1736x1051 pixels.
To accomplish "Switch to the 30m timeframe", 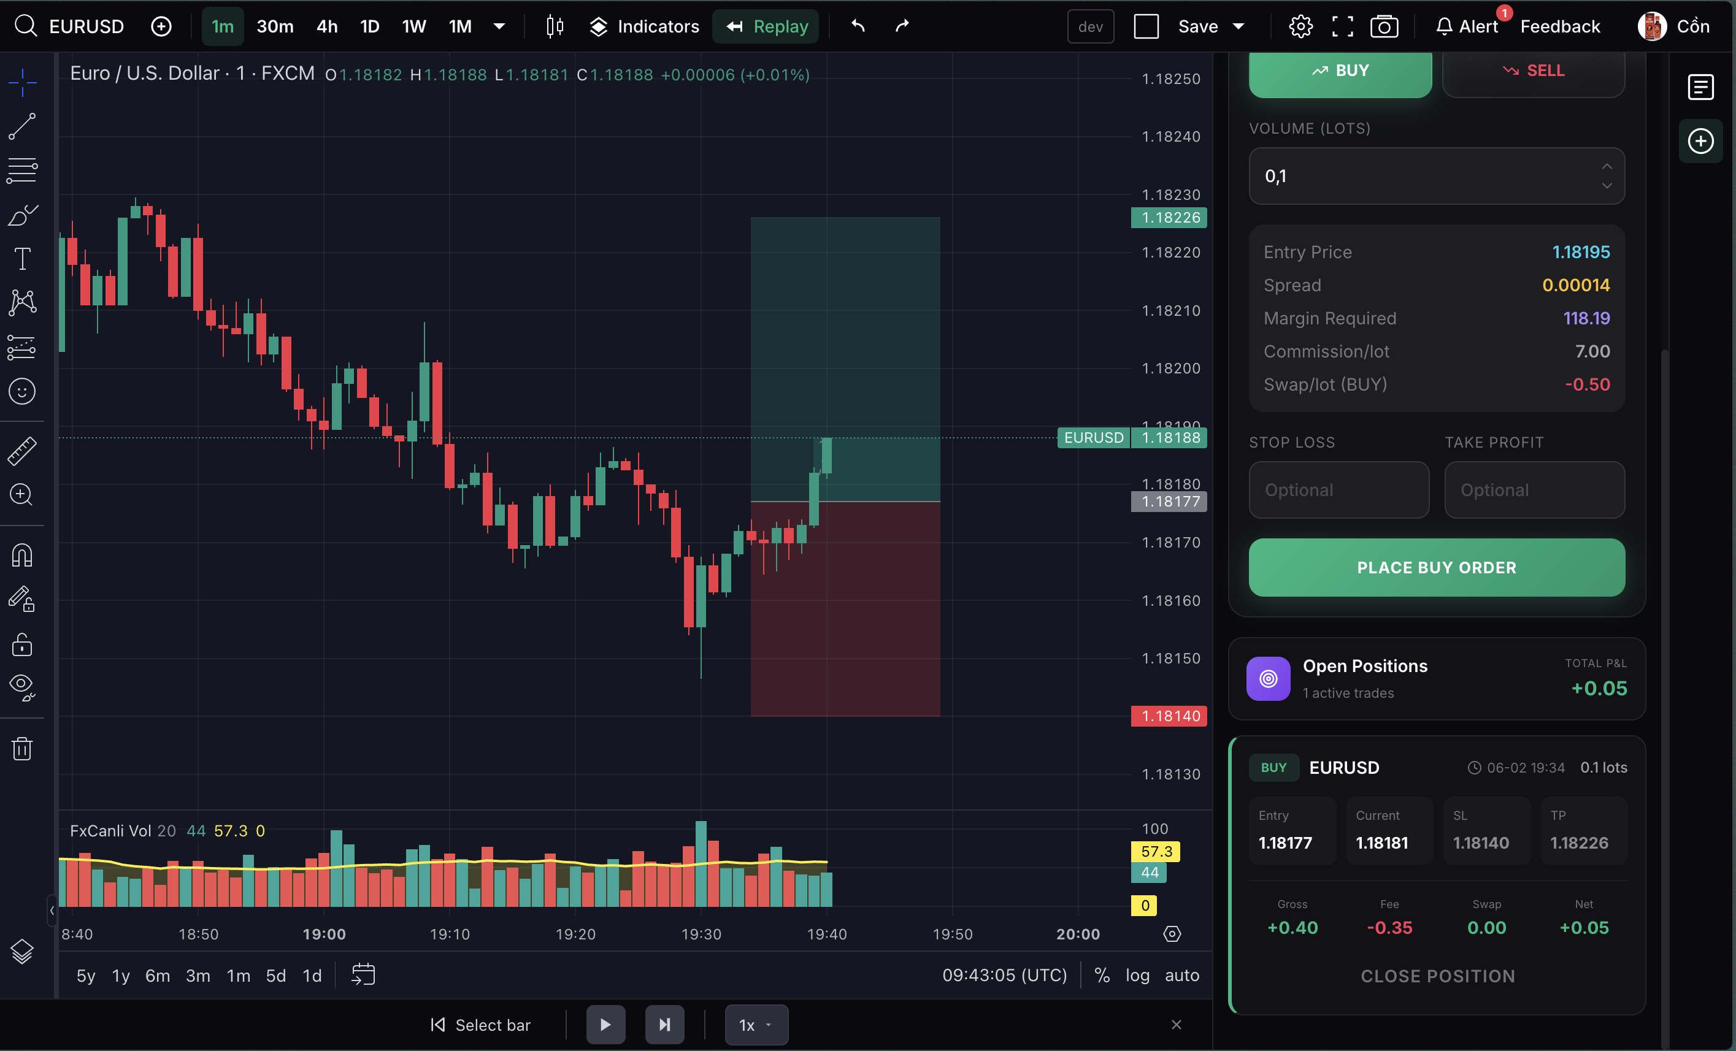I will coord(275,26).
